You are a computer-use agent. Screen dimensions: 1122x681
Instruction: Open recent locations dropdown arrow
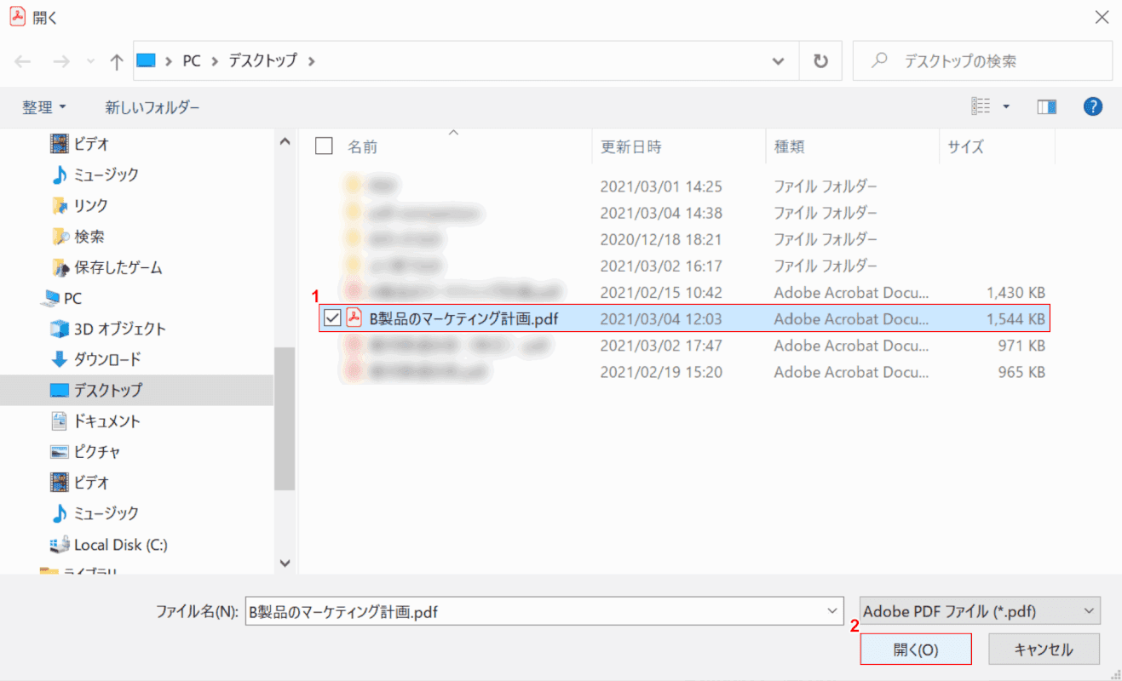91,62
